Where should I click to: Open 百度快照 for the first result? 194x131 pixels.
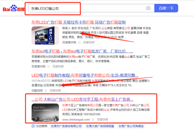89,42
